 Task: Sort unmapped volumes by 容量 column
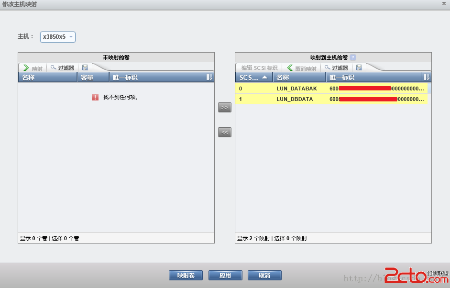pyautogui.click(x=93, y=78)
